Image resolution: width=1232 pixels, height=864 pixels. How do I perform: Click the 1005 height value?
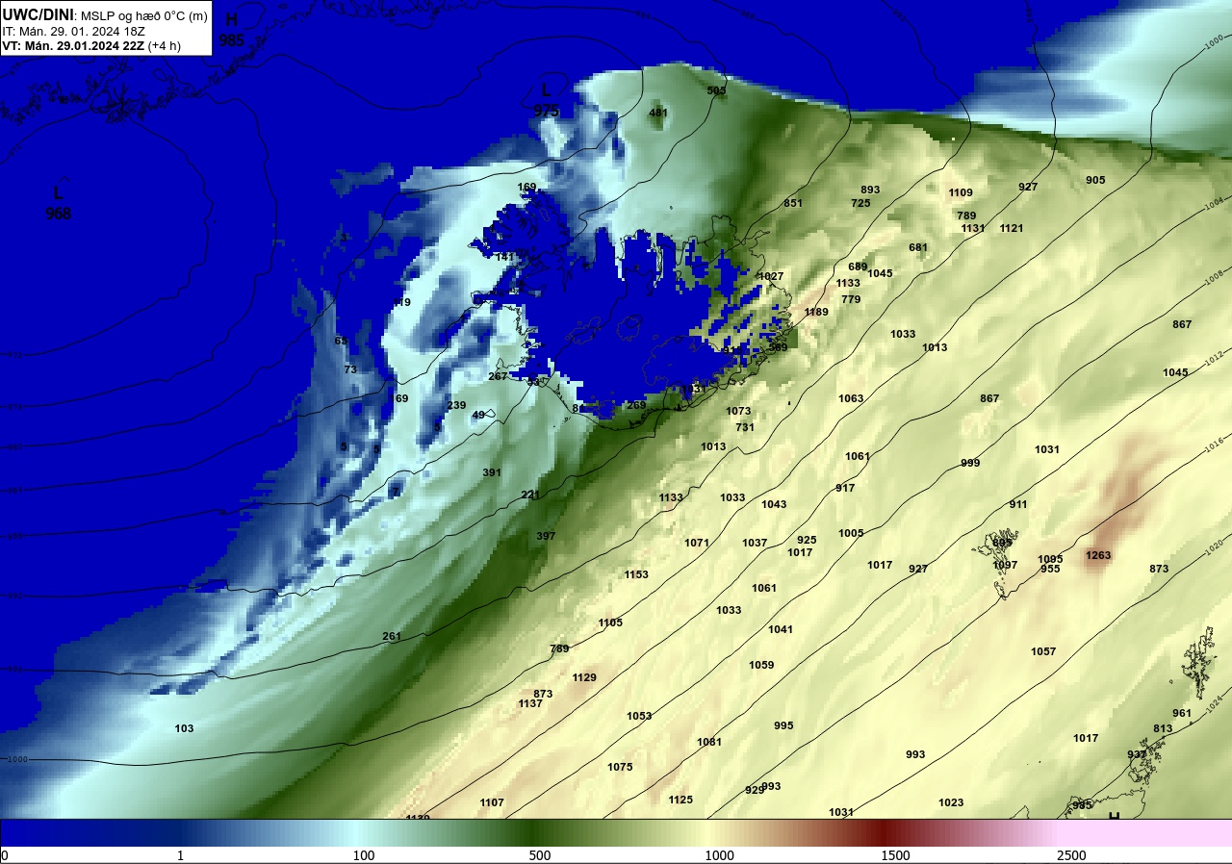point(851,533)
